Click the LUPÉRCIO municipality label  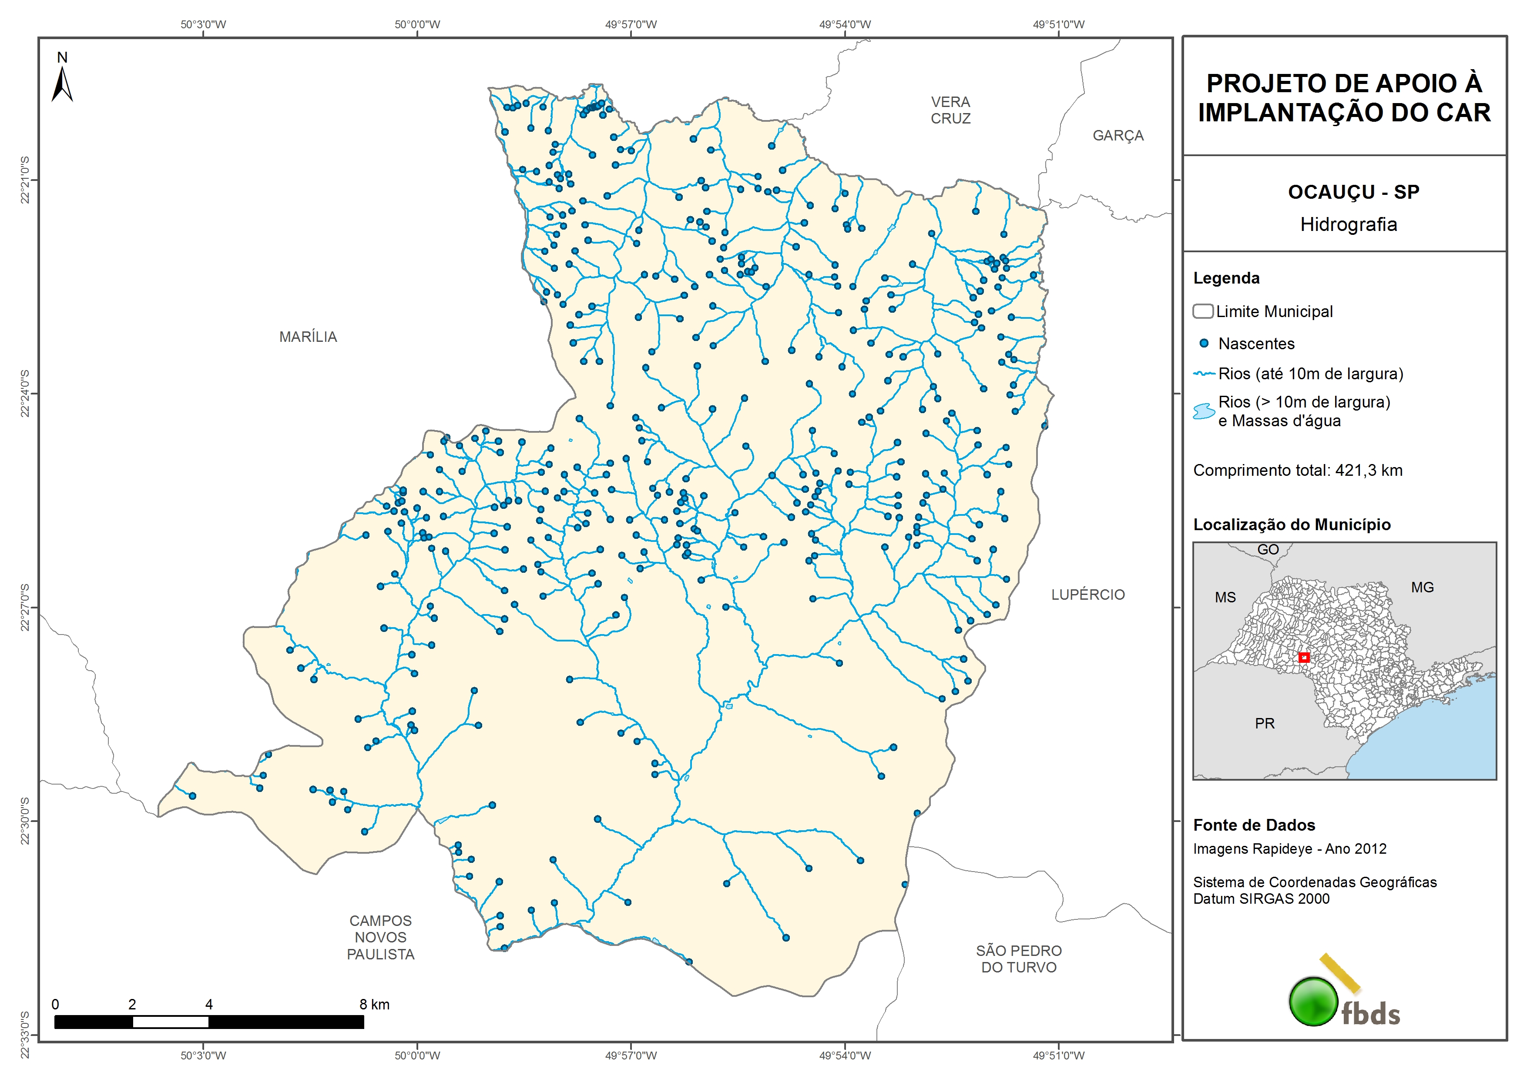[x=1087, y=595]
